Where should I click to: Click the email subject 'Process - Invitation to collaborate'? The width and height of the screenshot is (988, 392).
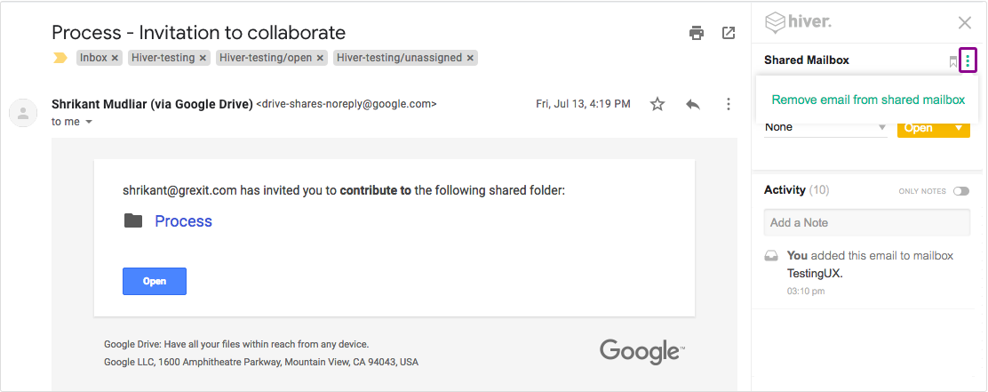point(198,32)
